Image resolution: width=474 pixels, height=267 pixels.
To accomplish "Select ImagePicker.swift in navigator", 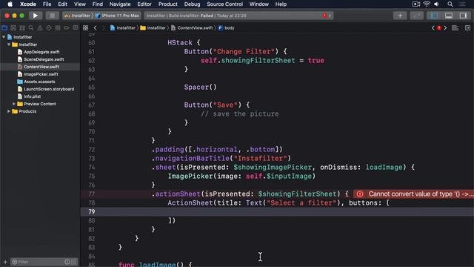I will (x=40, y=74).
